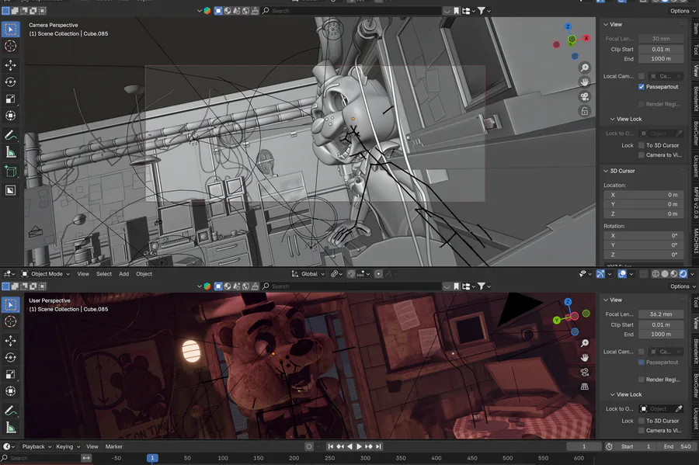Select the Rotate tool in top viewport
This screenshot has width=699, height=465.
point(10,82)
